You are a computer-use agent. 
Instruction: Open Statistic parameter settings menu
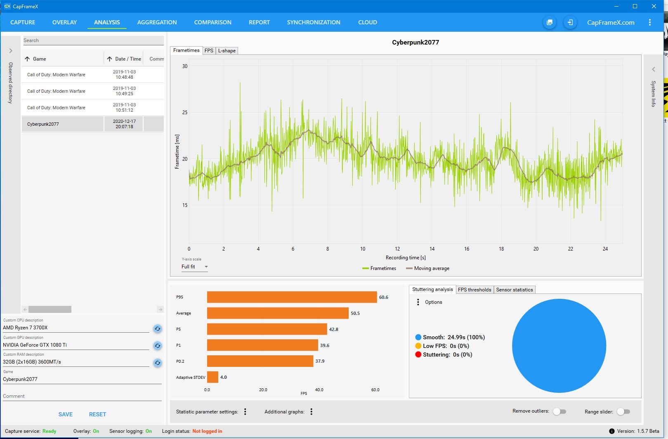(x=245, y=411)
